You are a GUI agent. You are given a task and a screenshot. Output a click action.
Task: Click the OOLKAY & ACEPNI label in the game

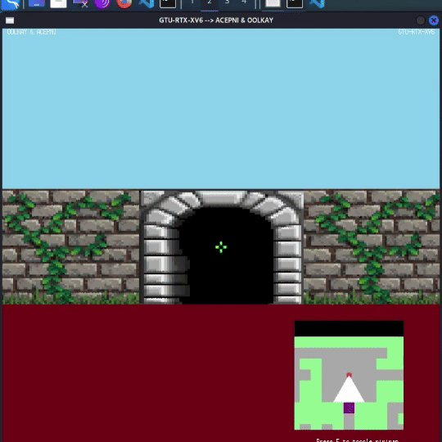tap(32, 32)
